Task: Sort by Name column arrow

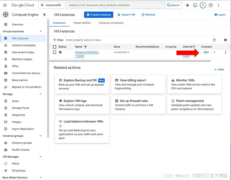Action: tap(85, 47)
